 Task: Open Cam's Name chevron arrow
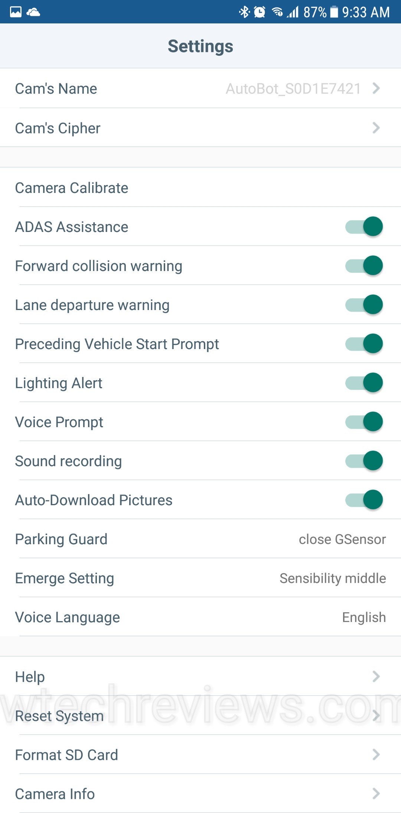pos(376,88)
